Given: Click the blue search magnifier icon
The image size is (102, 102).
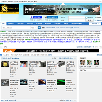Looking at the screenshot, I should 39,28.
